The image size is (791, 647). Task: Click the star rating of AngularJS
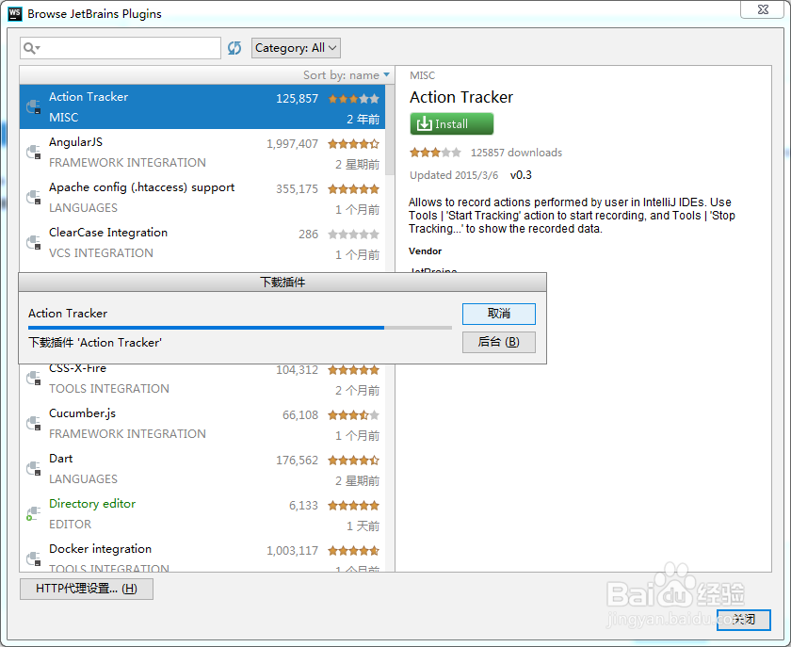click(354, 144)
